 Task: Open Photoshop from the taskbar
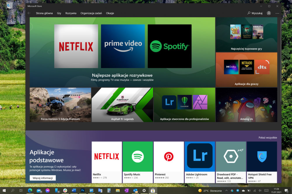click(x=83, y=191)
